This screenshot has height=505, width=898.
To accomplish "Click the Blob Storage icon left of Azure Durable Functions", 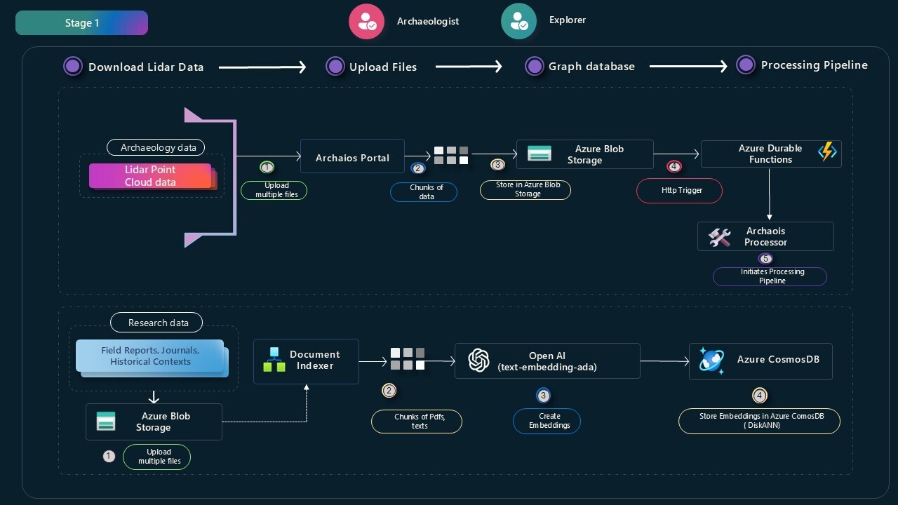I will 540,154.
